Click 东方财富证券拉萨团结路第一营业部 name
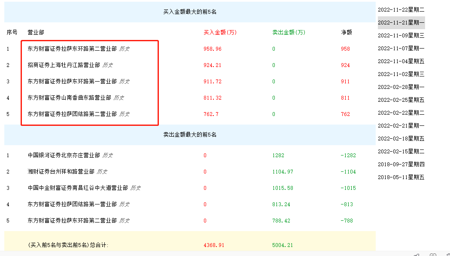This screenshot has height=256, width=450. click(x=72, y=204)
